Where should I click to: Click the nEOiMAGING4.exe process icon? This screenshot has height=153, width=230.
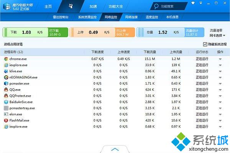coord(6,77)
